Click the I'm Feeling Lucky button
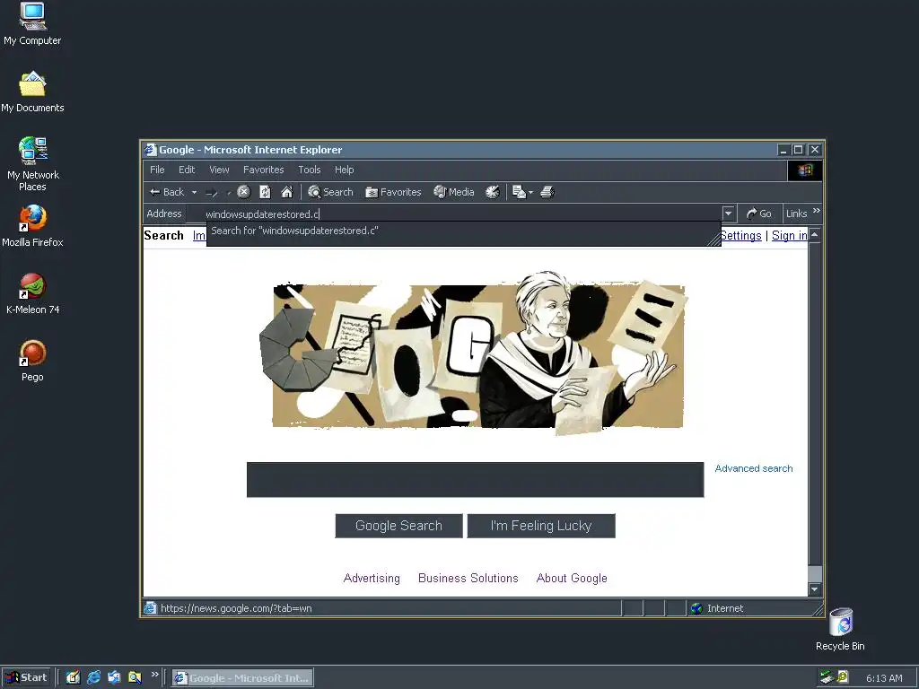Image resolution: width=919 pixels, height=689 pixels. pos(541,526)
